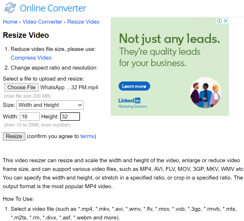
Task: Click the 'Not just any leads.' ad headline
Action: [170, 39]
